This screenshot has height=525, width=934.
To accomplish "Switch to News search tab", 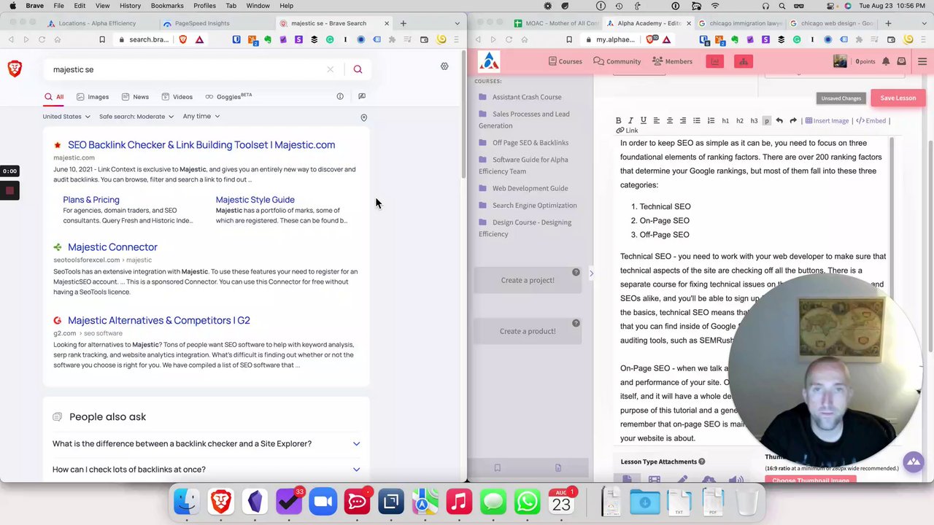I will tap(135, 96).
